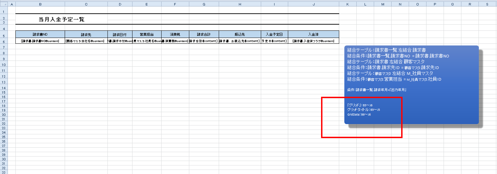Click line 結合テーブル:請求書一覧 左結合 請求書 in blue note
The image size is (497, 174).
386,50
